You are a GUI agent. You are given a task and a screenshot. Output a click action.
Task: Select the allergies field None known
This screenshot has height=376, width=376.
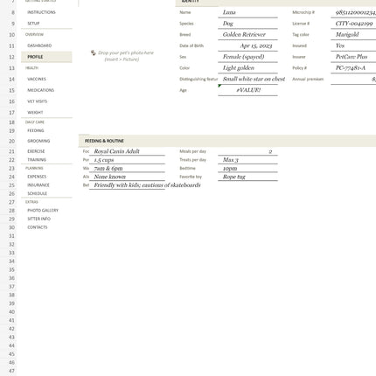[127, 177]
